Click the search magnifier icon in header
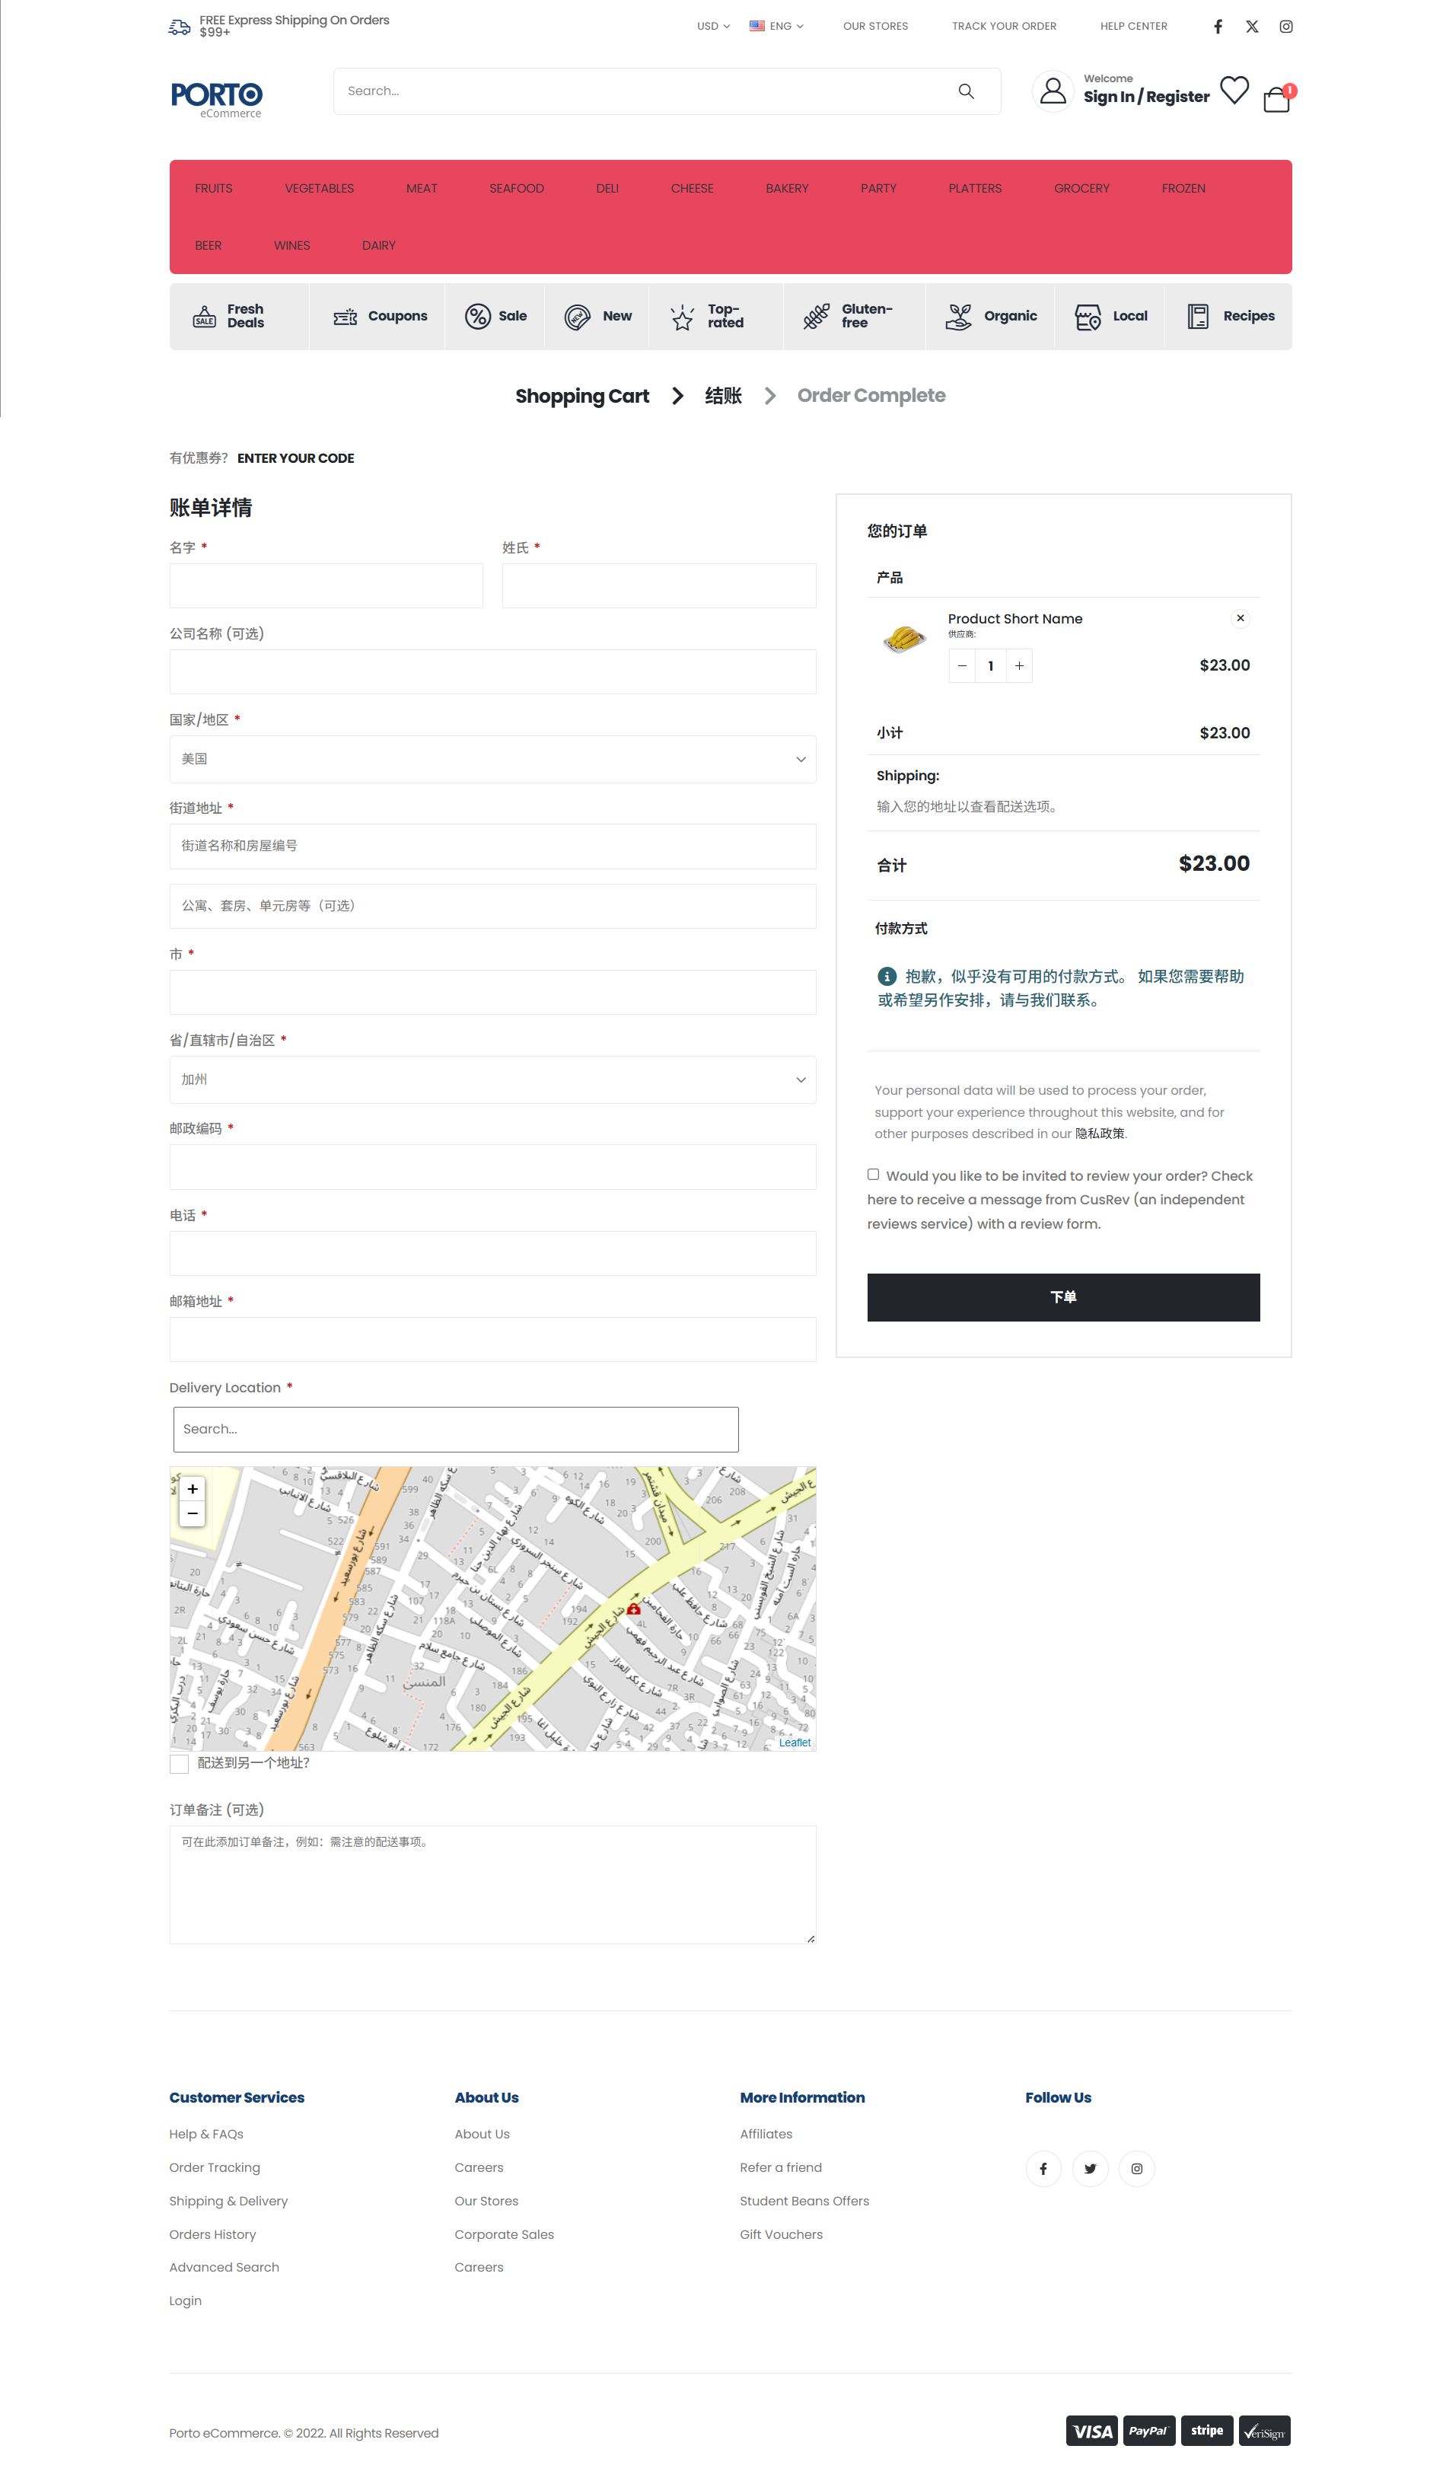The height and width of the screenshot is (2484, 1446). coord(965,91)
